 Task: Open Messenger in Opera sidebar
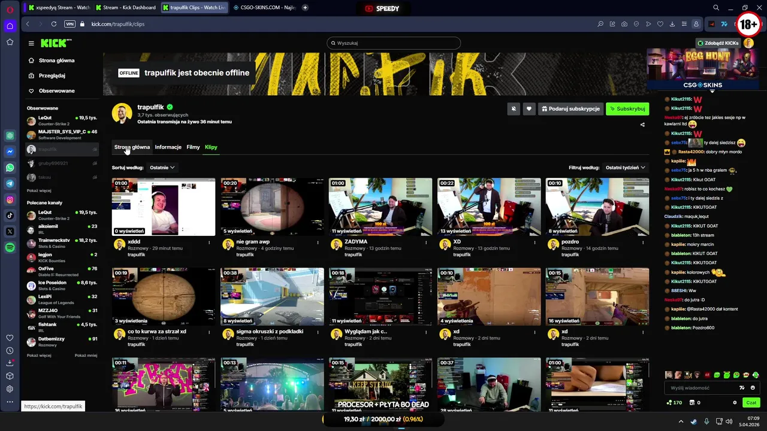pos(10,151)
